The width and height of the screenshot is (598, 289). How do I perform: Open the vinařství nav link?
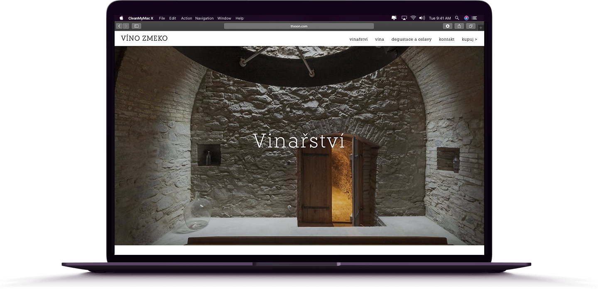(358, 39)
